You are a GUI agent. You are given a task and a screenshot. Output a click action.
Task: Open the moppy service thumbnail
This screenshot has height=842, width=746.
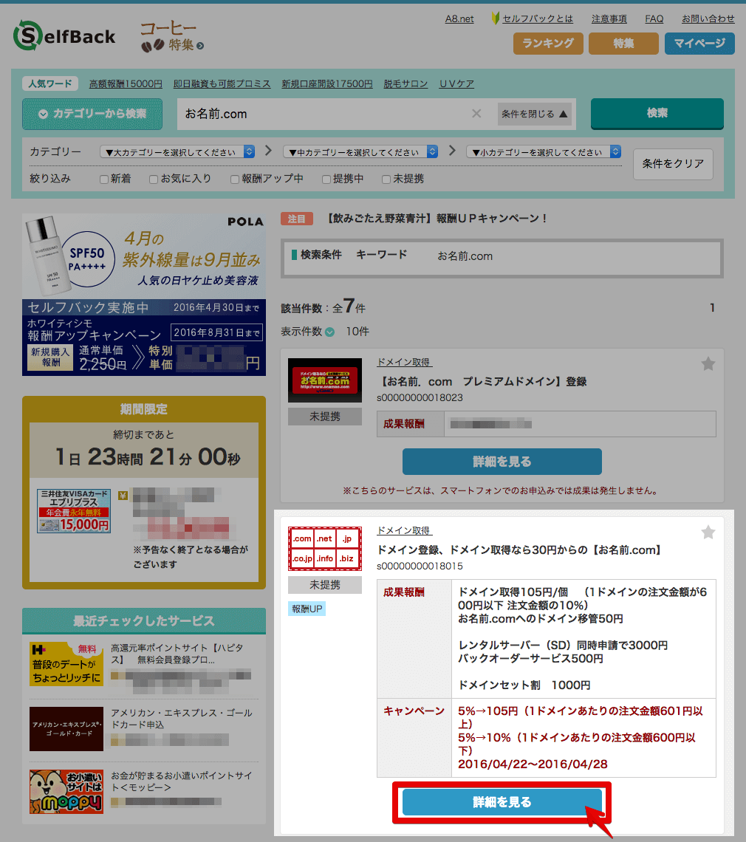click(x=66, y=792)
